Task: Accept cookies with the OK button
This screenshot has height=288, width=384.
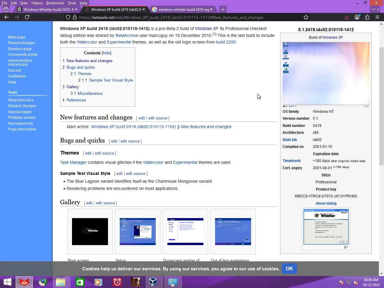Action: tap(289, 268)
